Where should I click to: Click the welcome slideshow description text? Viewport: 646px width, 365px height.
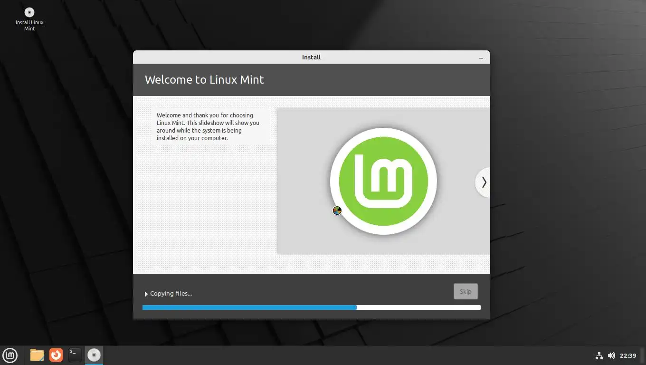(208, 127)
